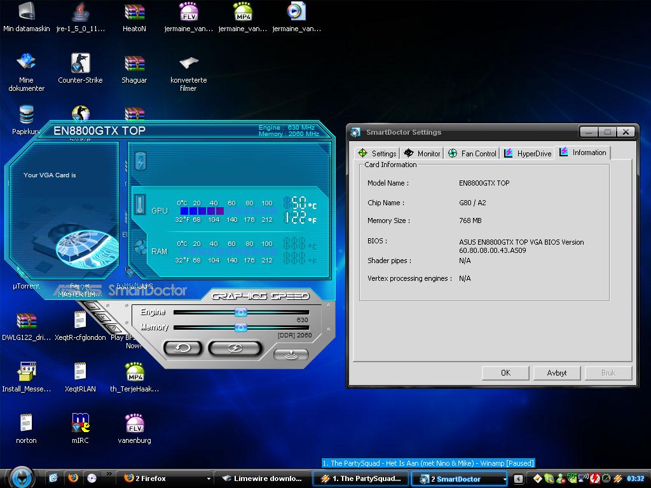The height and width of the screenshot is (488, 651).
Task: Open Internet Explorer from quick launch
Action: [53, 478]
